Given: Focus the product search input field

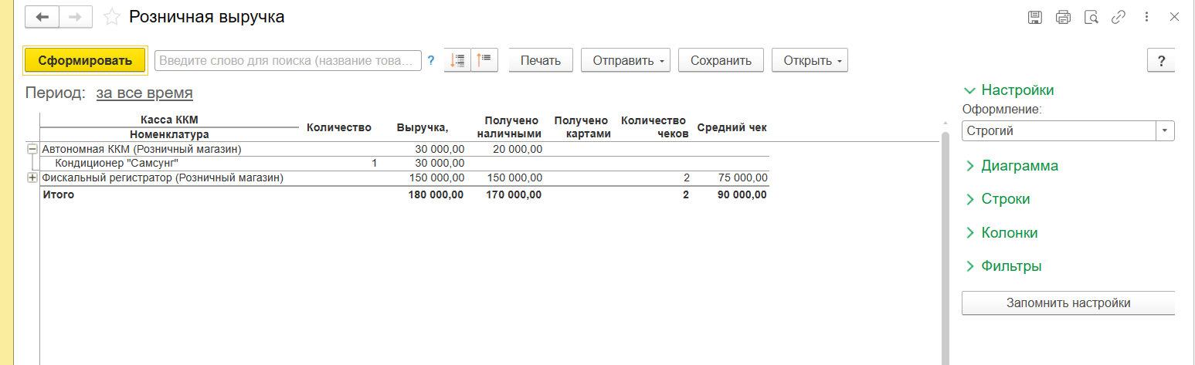Looking at the screenshot, I should (x=288, y=60).
